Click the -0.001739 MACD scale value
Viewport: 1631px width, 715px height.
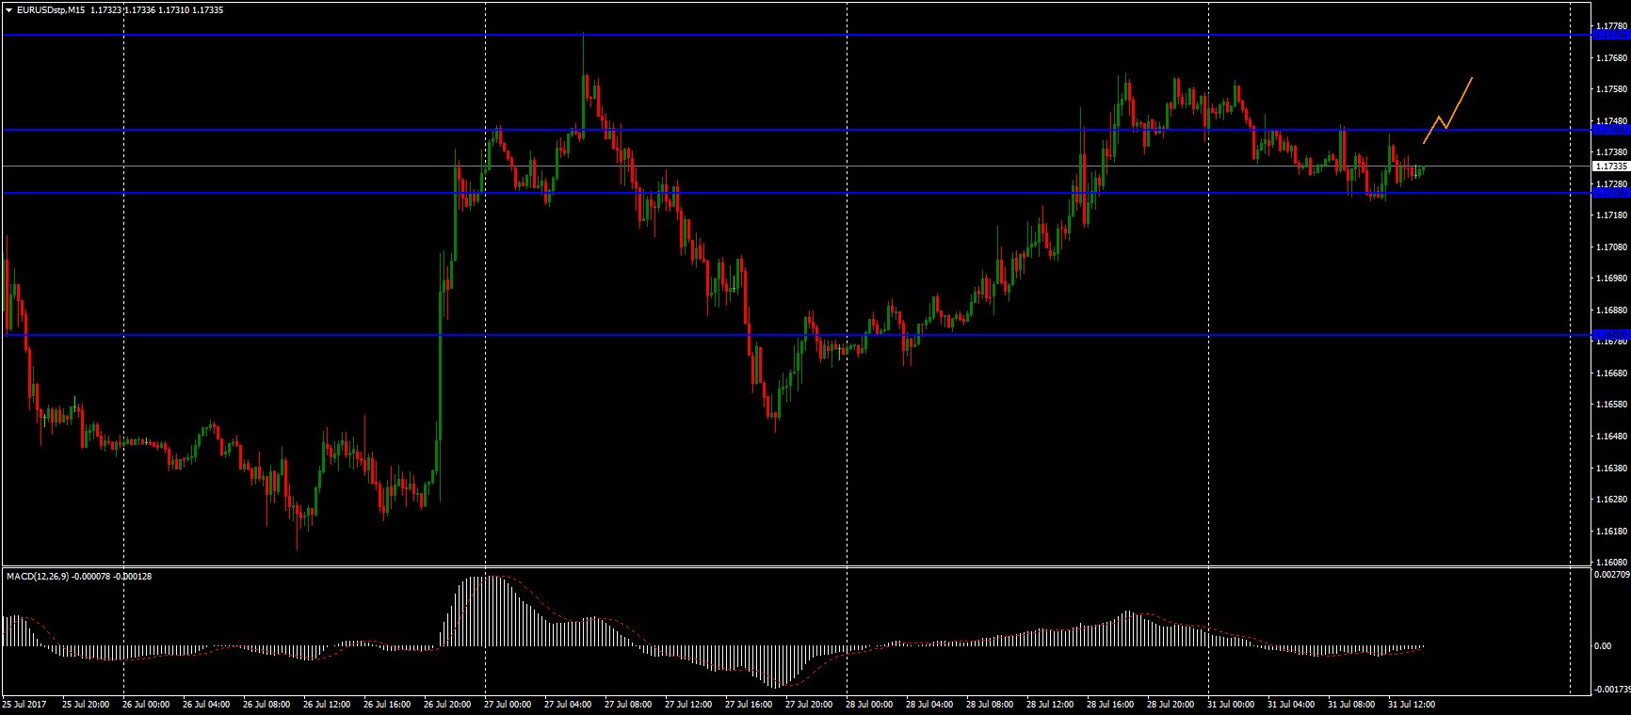1612,690
